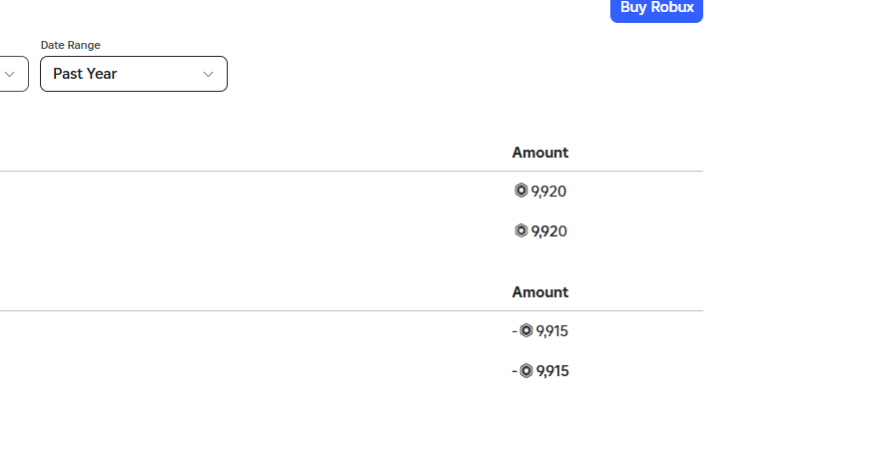877x455 pixels.
Task: Click the 'Past Year' text in the selector
Action: click(x=85, y=74)
